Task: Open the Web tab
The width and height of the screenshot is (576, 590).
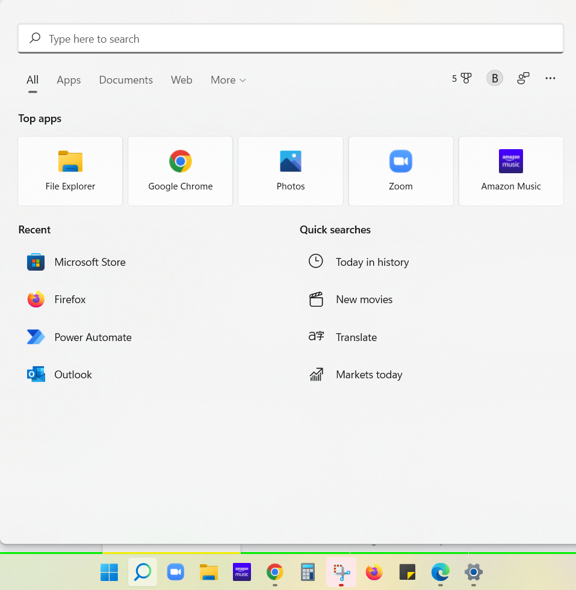Action: 181,79
